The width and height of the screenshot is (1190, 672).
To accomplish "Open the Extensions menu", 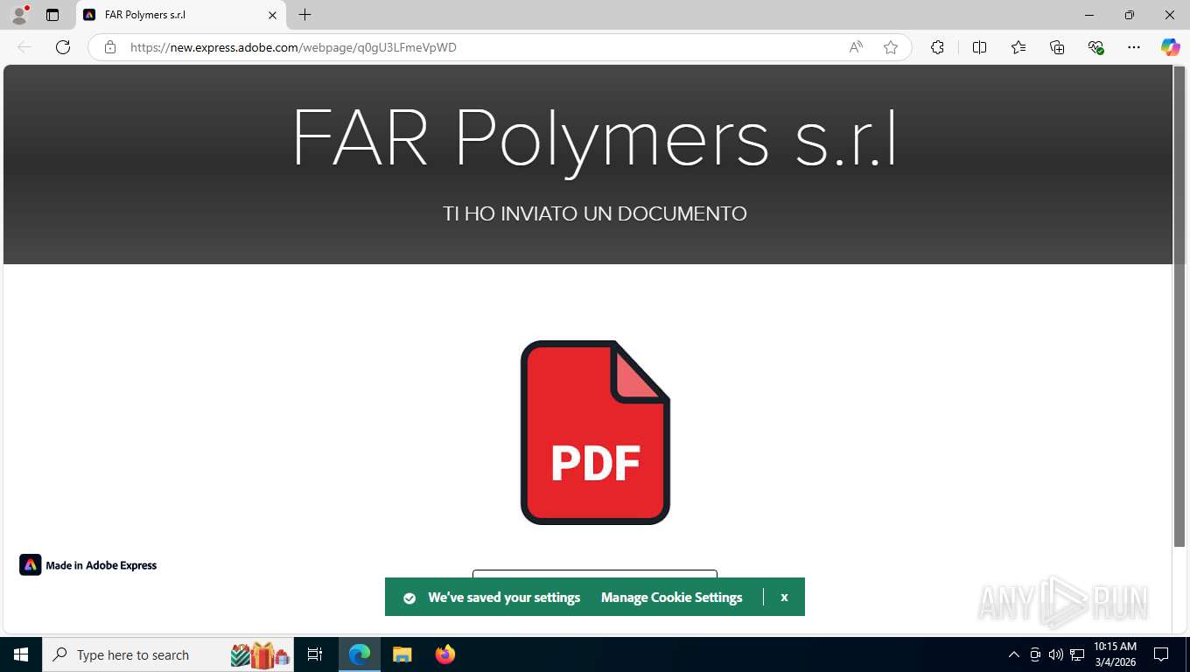I will [937, 47].
